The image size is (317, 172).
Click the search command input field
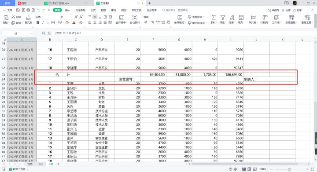175,10
